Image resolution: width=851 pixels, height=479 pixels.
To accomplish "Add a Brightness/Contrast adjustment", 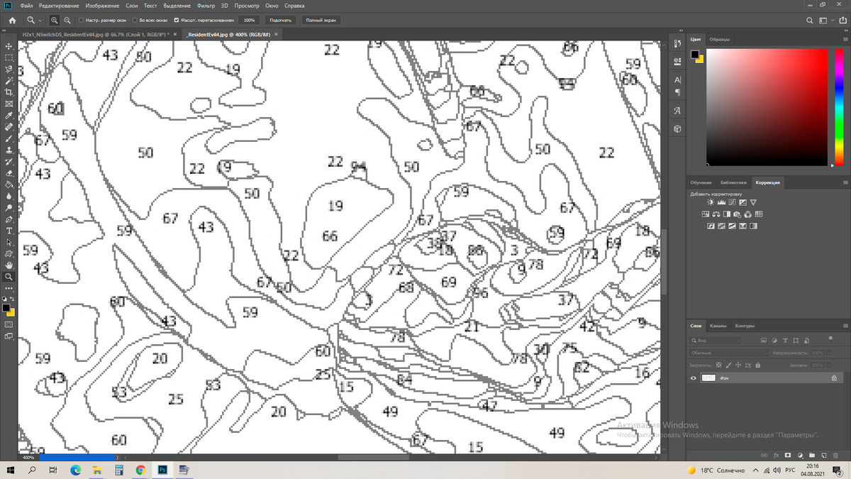I will coord(711,202).
